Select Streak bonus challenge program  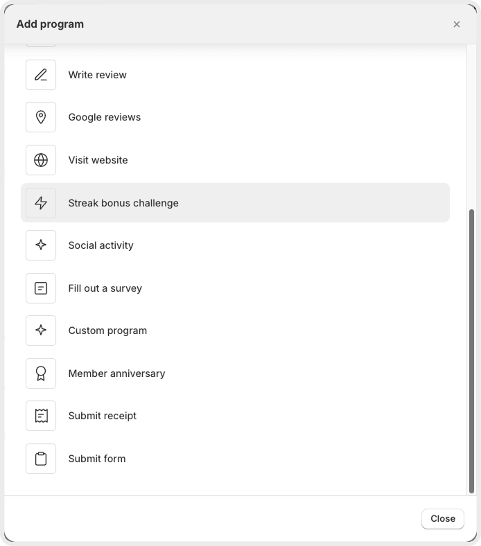[x=236, y=202]
